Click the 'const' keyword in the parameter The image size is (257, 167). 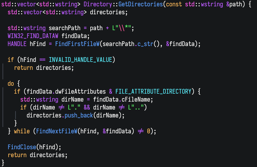[174, 4]
